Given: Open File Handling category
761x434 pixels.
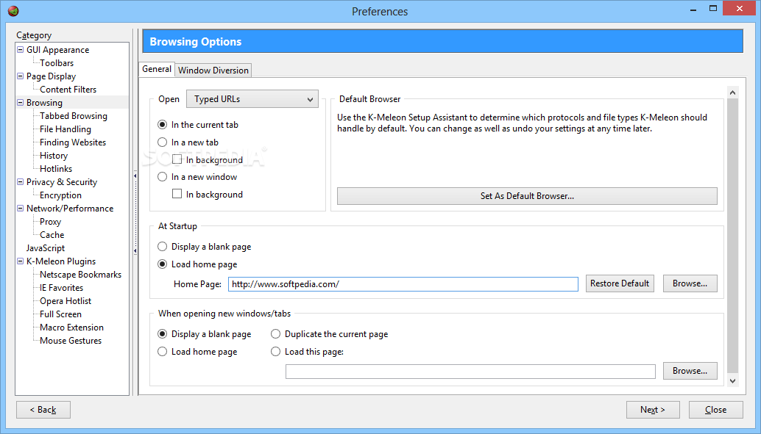Looking at the screenshot, I should point(65,129).
